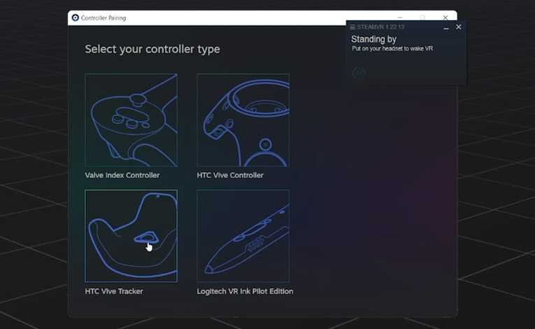Image resolution: width=535 pixels, height=329 pixels.
Task: Minimize the Controller Pairing window
Action: 399,17
